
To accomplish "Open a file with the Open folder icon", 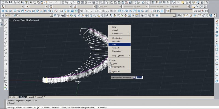I will [7, 2].
